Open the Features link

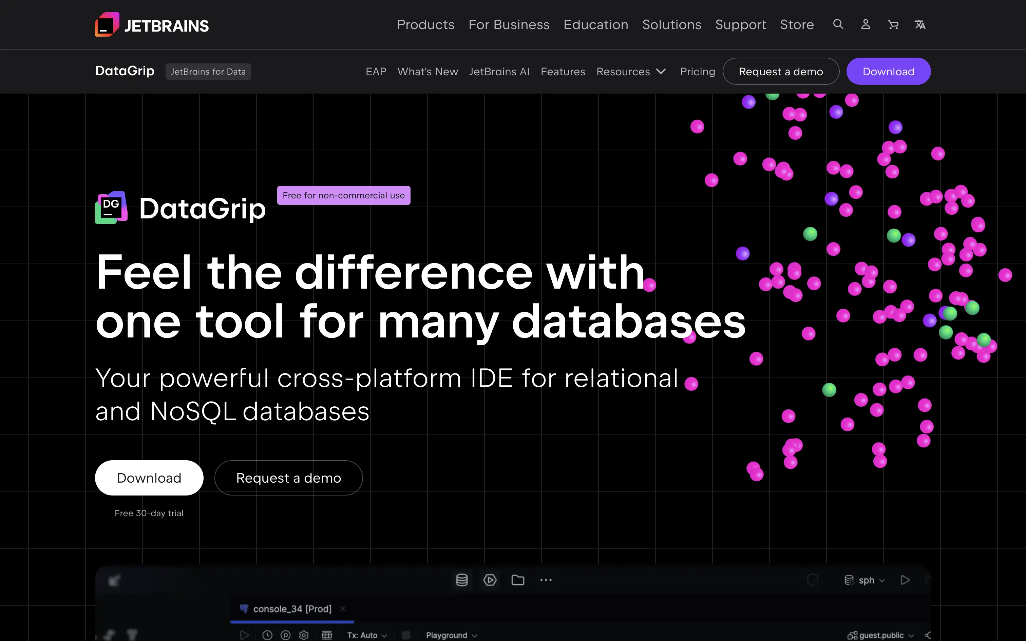563,71
